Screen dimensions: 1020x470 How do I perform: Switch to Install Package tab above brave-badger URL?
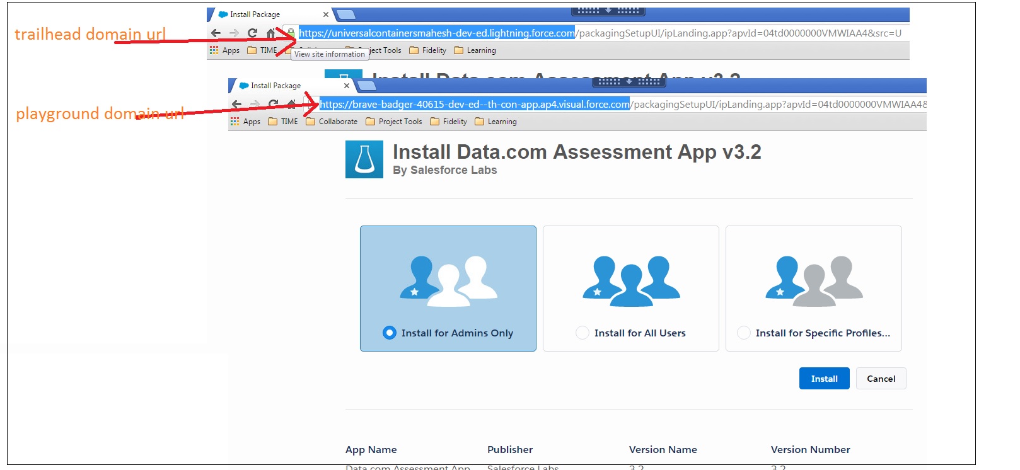coord(275,86)
